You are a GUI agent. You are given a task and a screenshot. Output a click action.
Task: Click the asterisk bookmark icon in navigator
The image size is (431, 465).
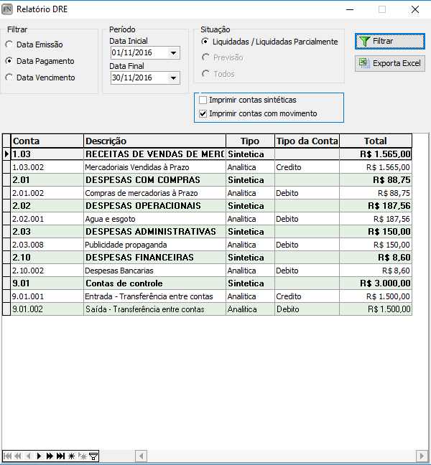[x=72, y=456]
